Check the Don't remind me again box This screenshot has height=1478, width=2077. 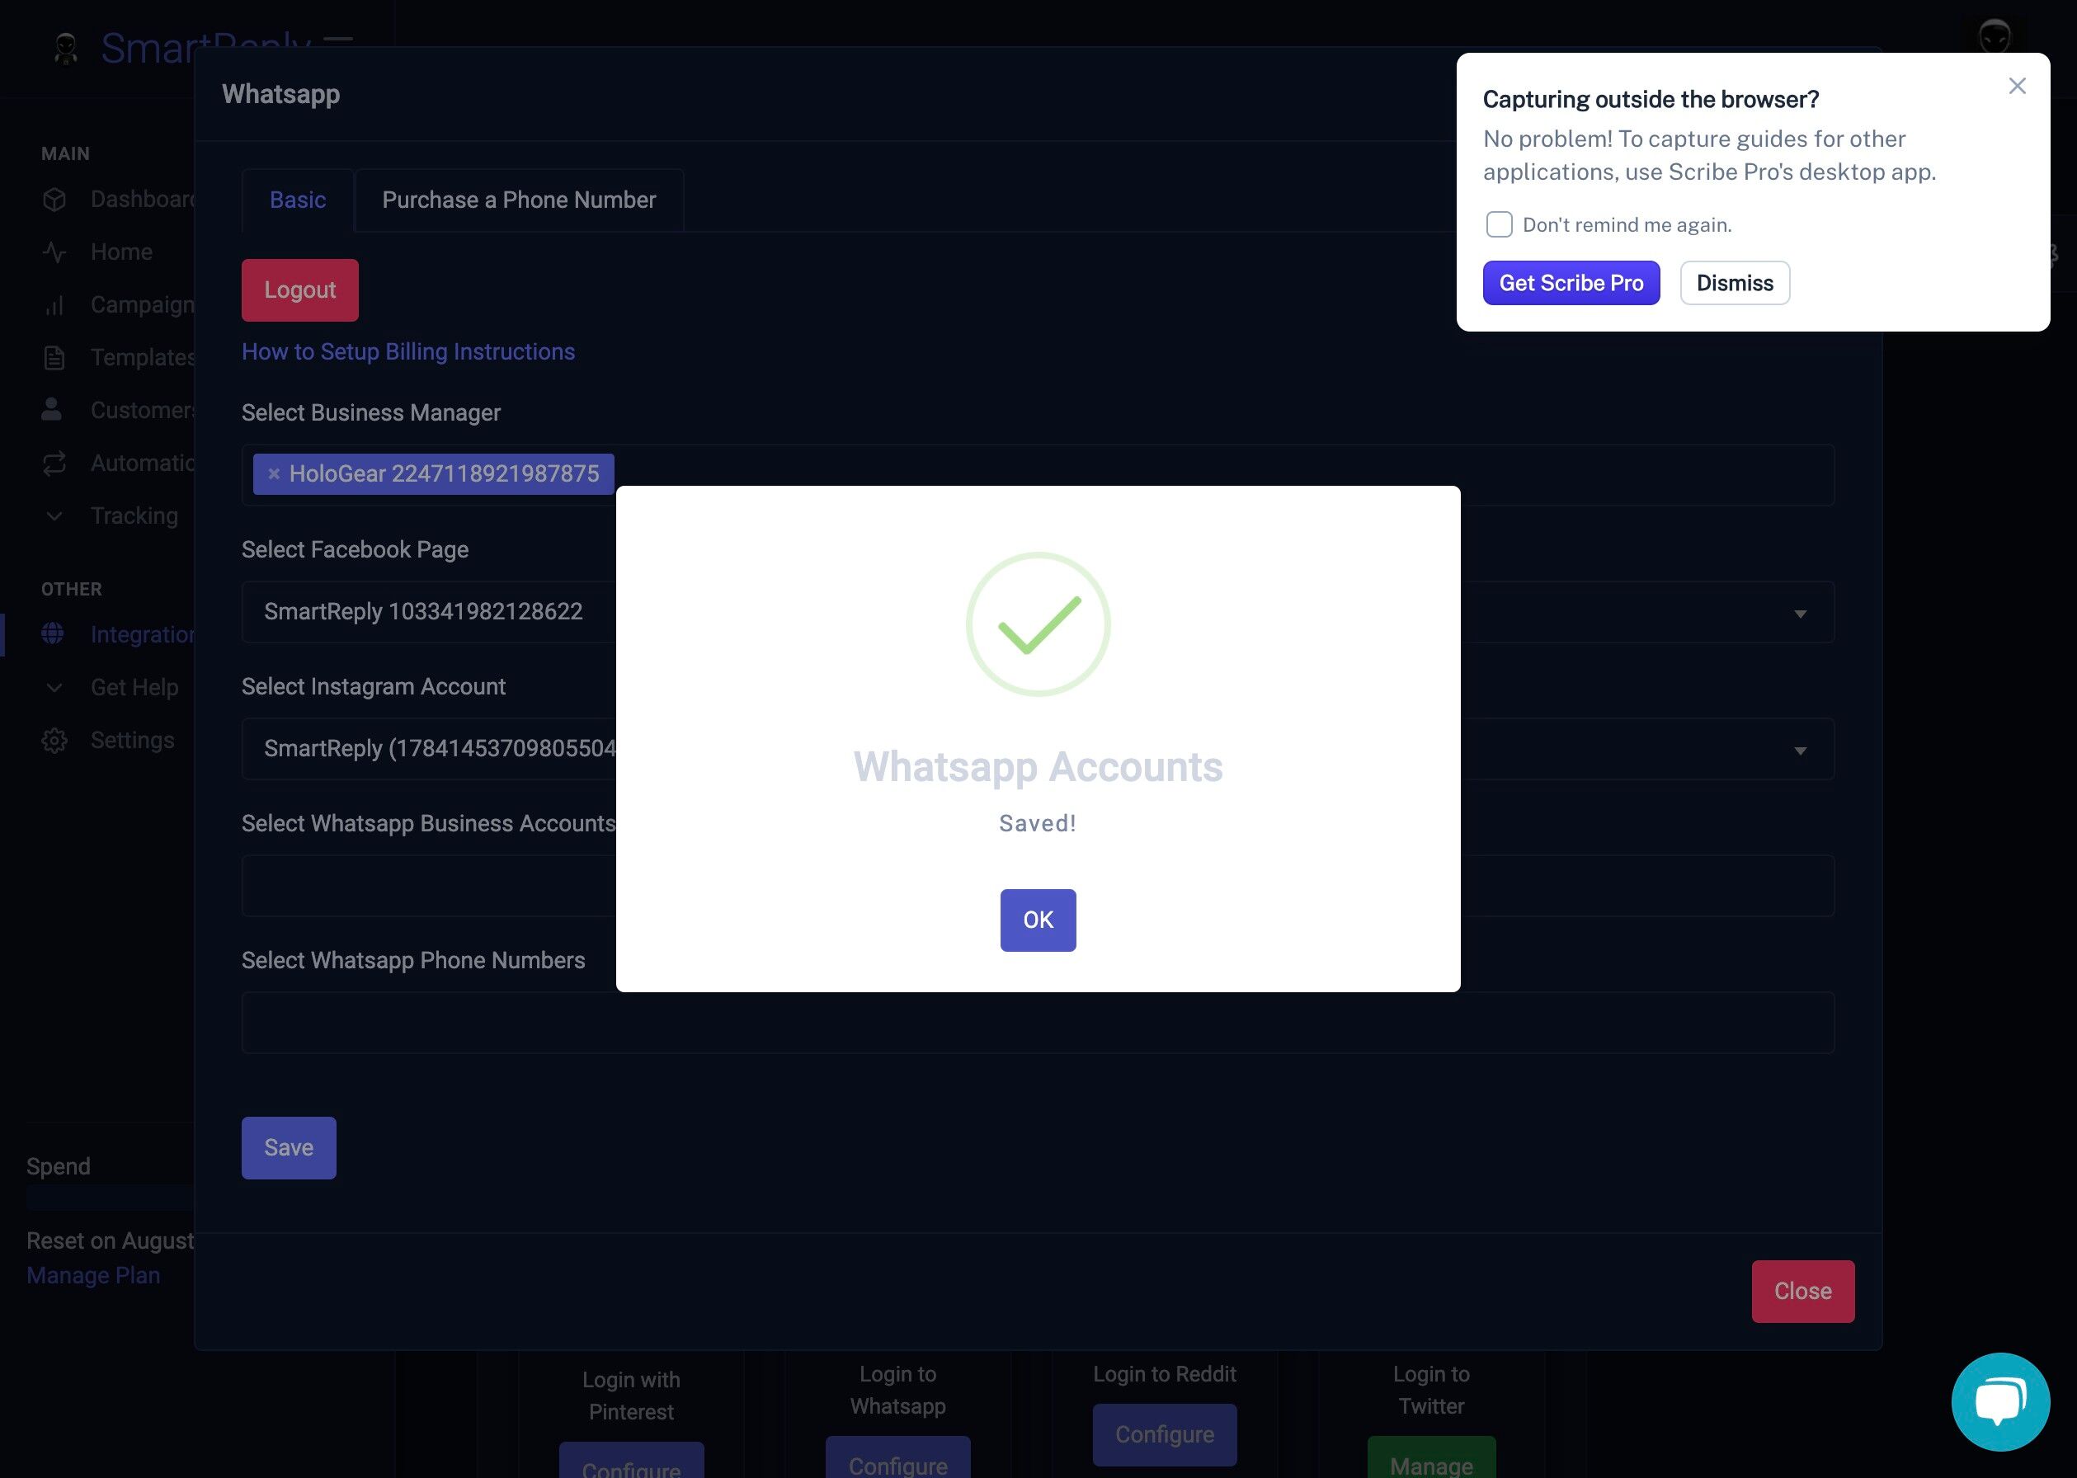[x=1498, y=225]
